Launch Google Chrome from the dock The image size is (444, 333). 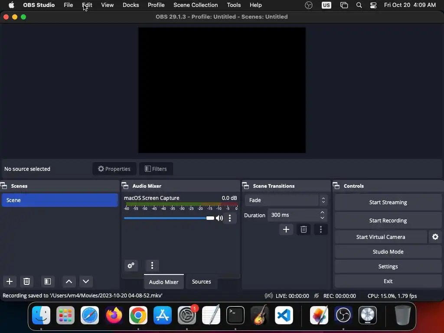click(x=138, y=315)
